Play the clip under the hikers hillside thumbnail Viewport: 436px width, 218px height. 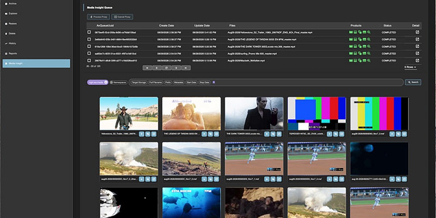204,179
